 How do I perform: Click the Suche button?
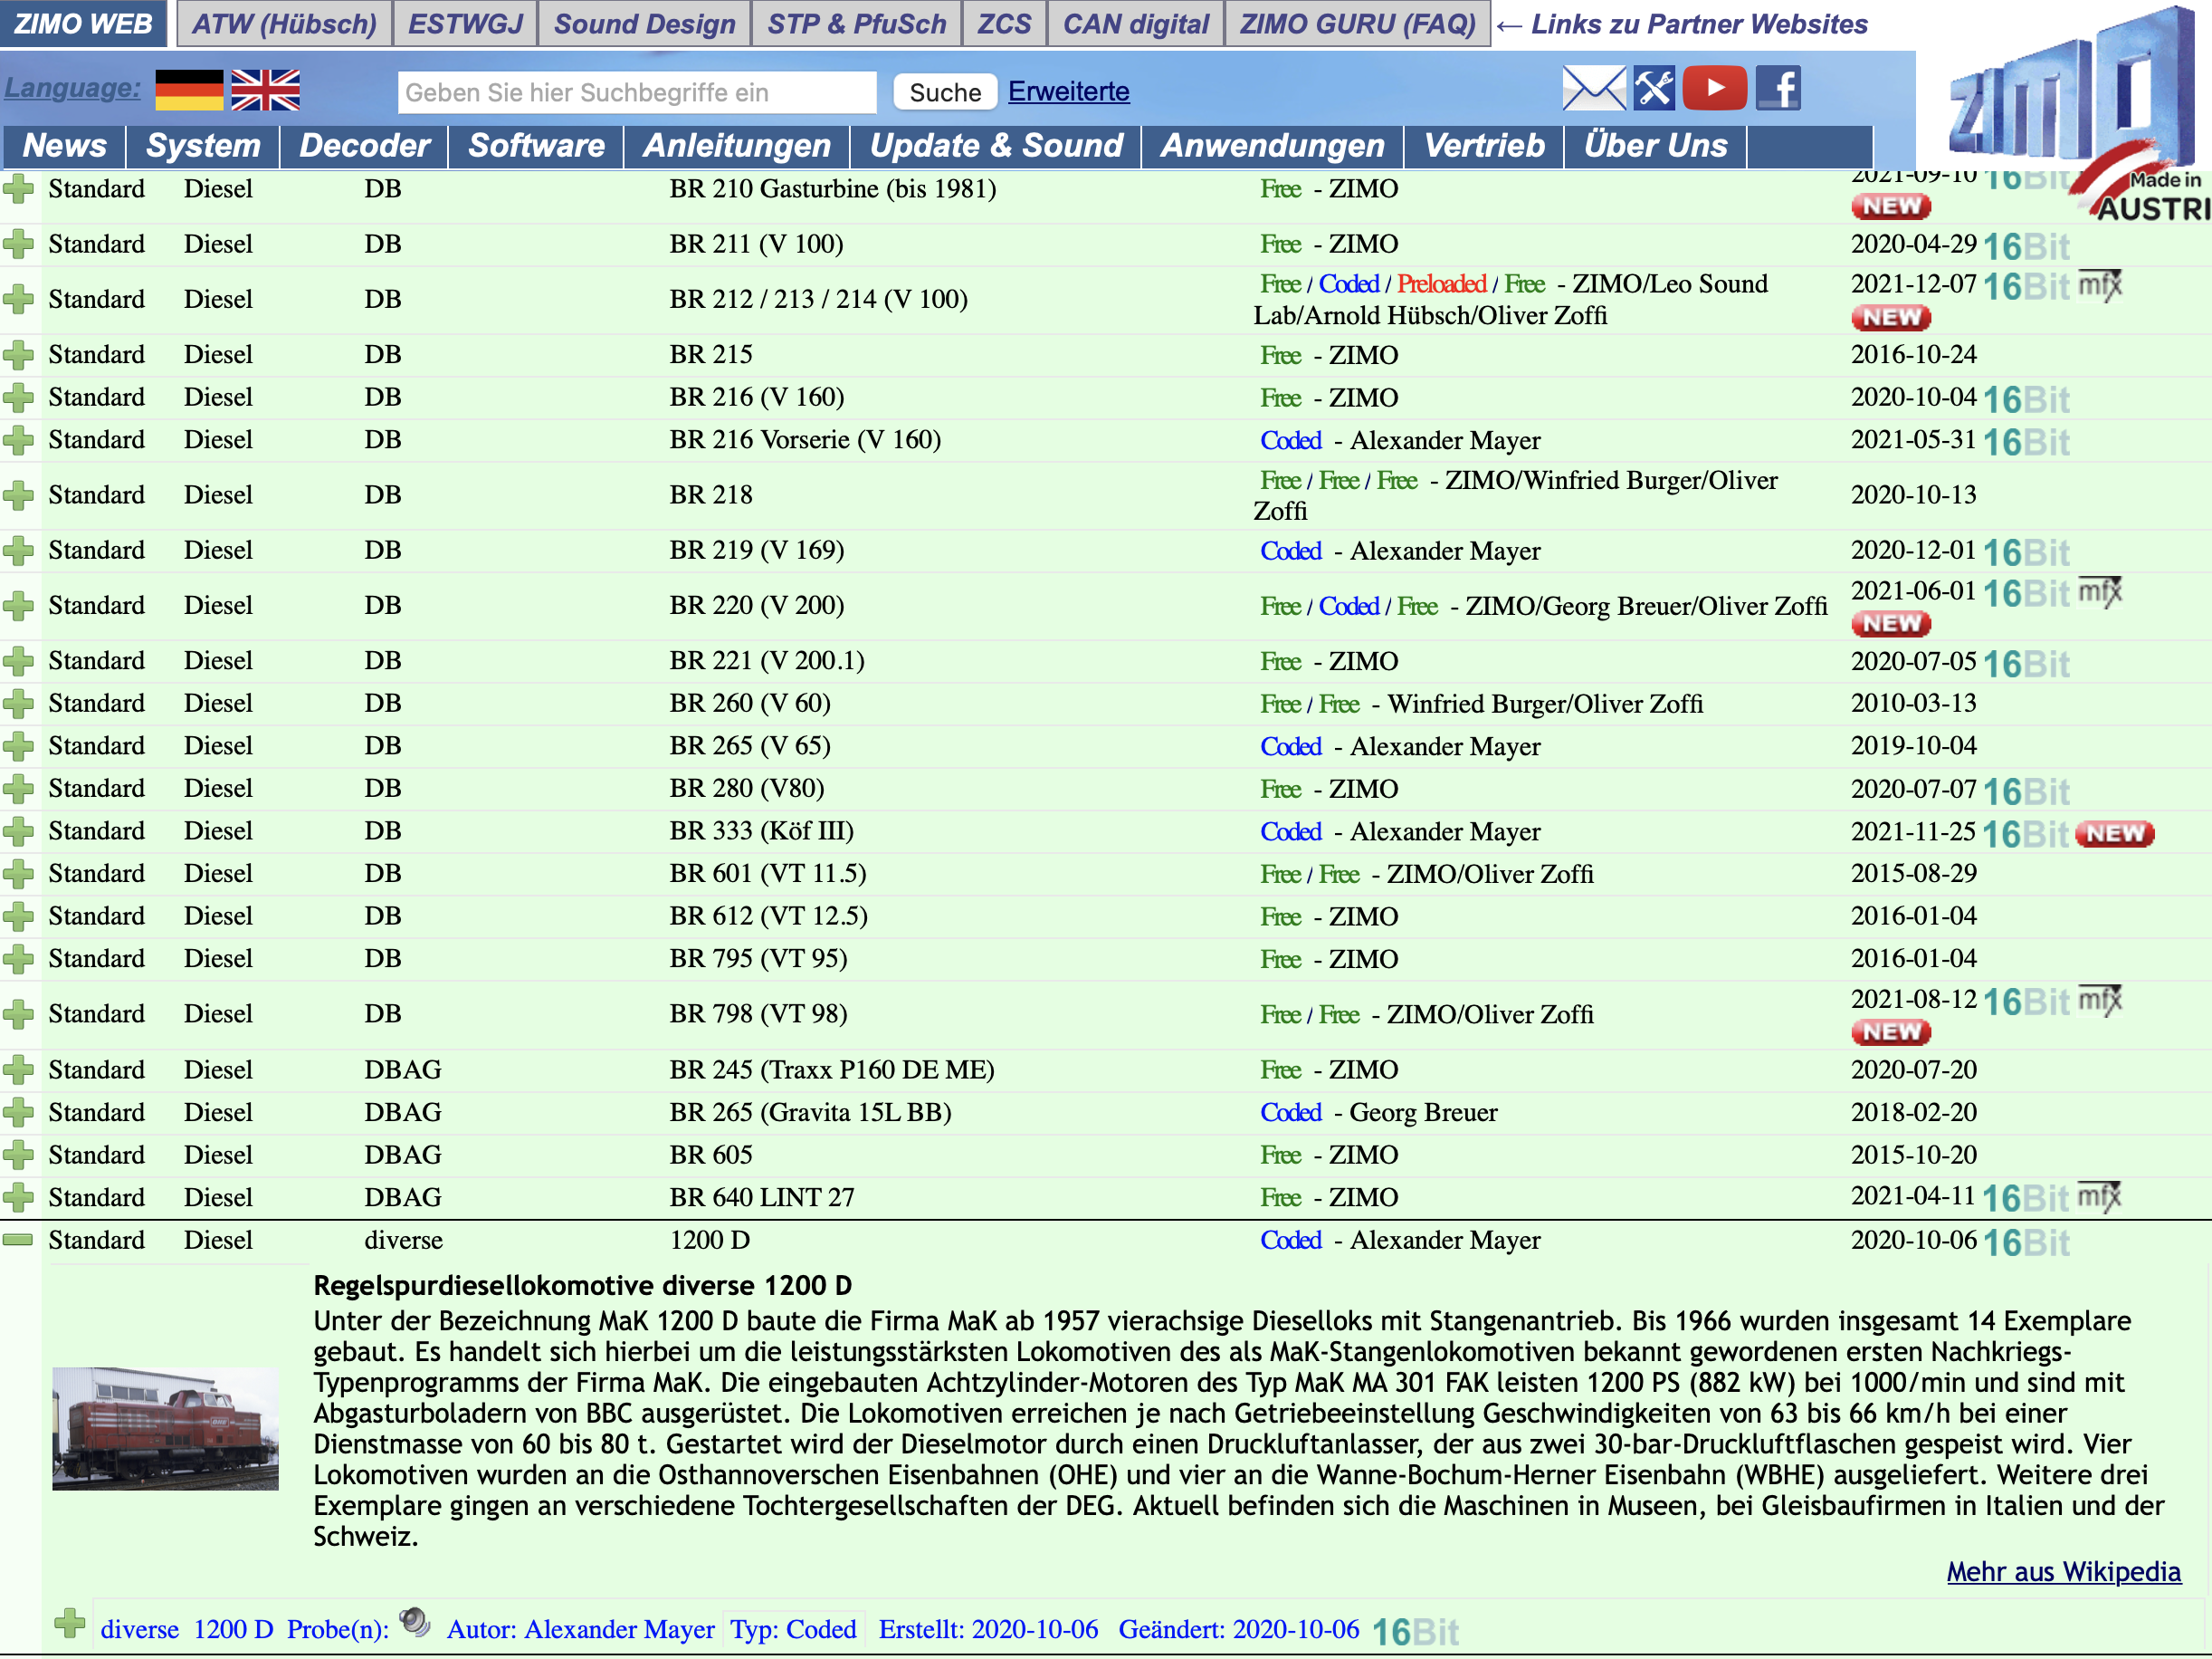pos(945,92)
